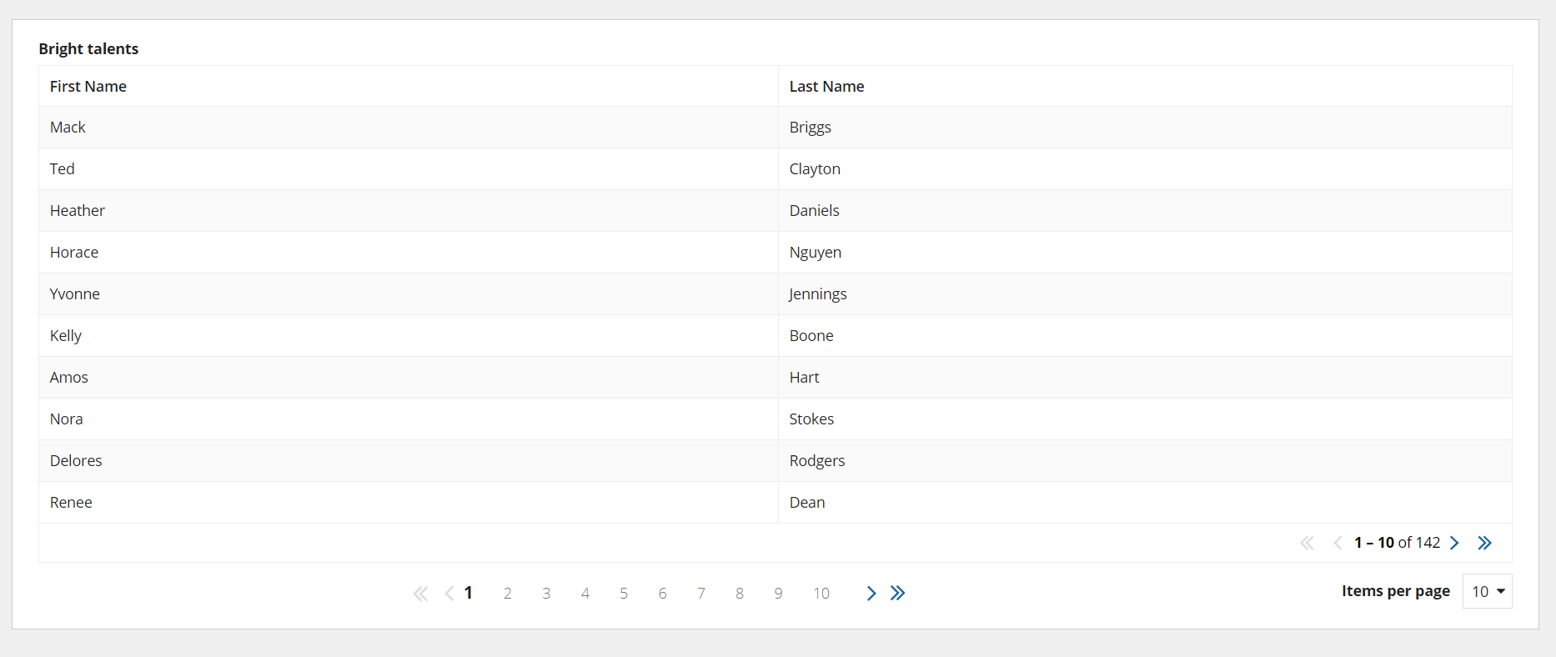Click last page double arrow in bottom pagination

897,593
